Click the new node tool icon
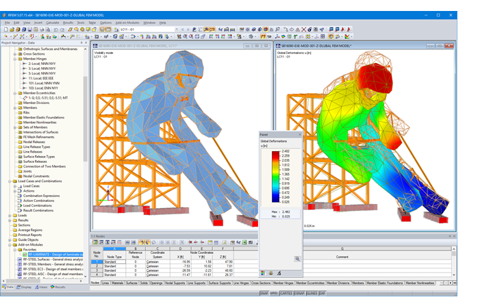Viewport: 493px width, 308px height. tap(6, 36)
